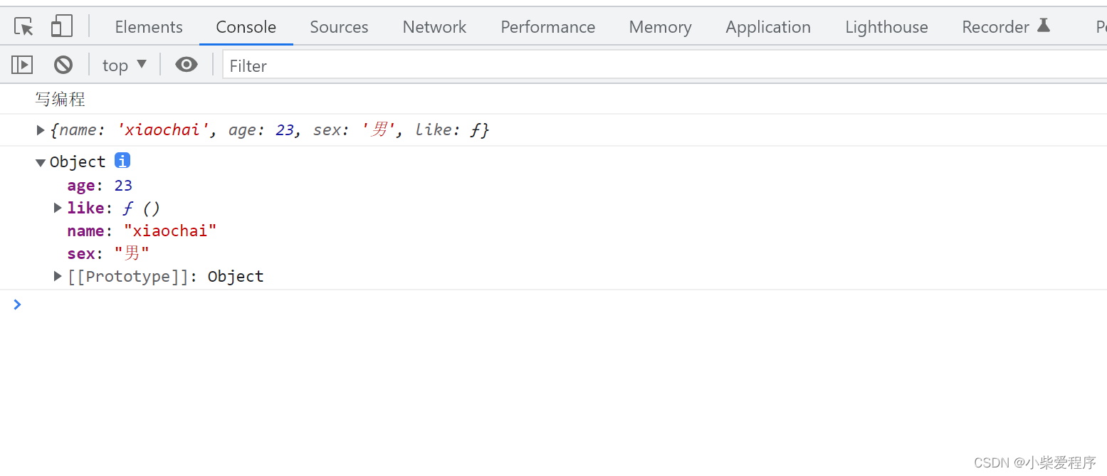Click the 'xiaochai' string in object preview
The width and height of the screenshot is (1107, 476).
pos(162,129)
